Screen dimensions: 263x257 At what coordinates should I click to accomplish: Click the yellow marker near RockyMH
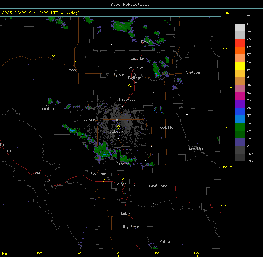coord(76,62)
